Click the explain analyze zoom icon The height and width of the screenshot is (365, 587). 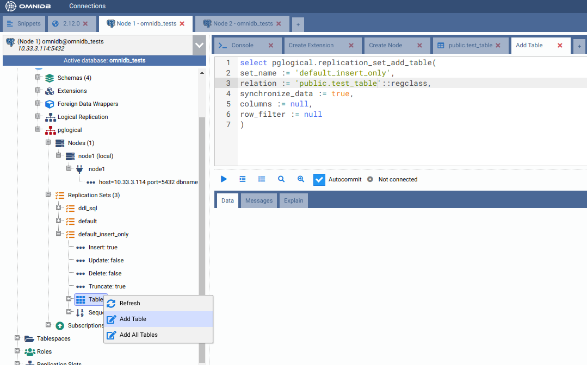coord(301,179)
